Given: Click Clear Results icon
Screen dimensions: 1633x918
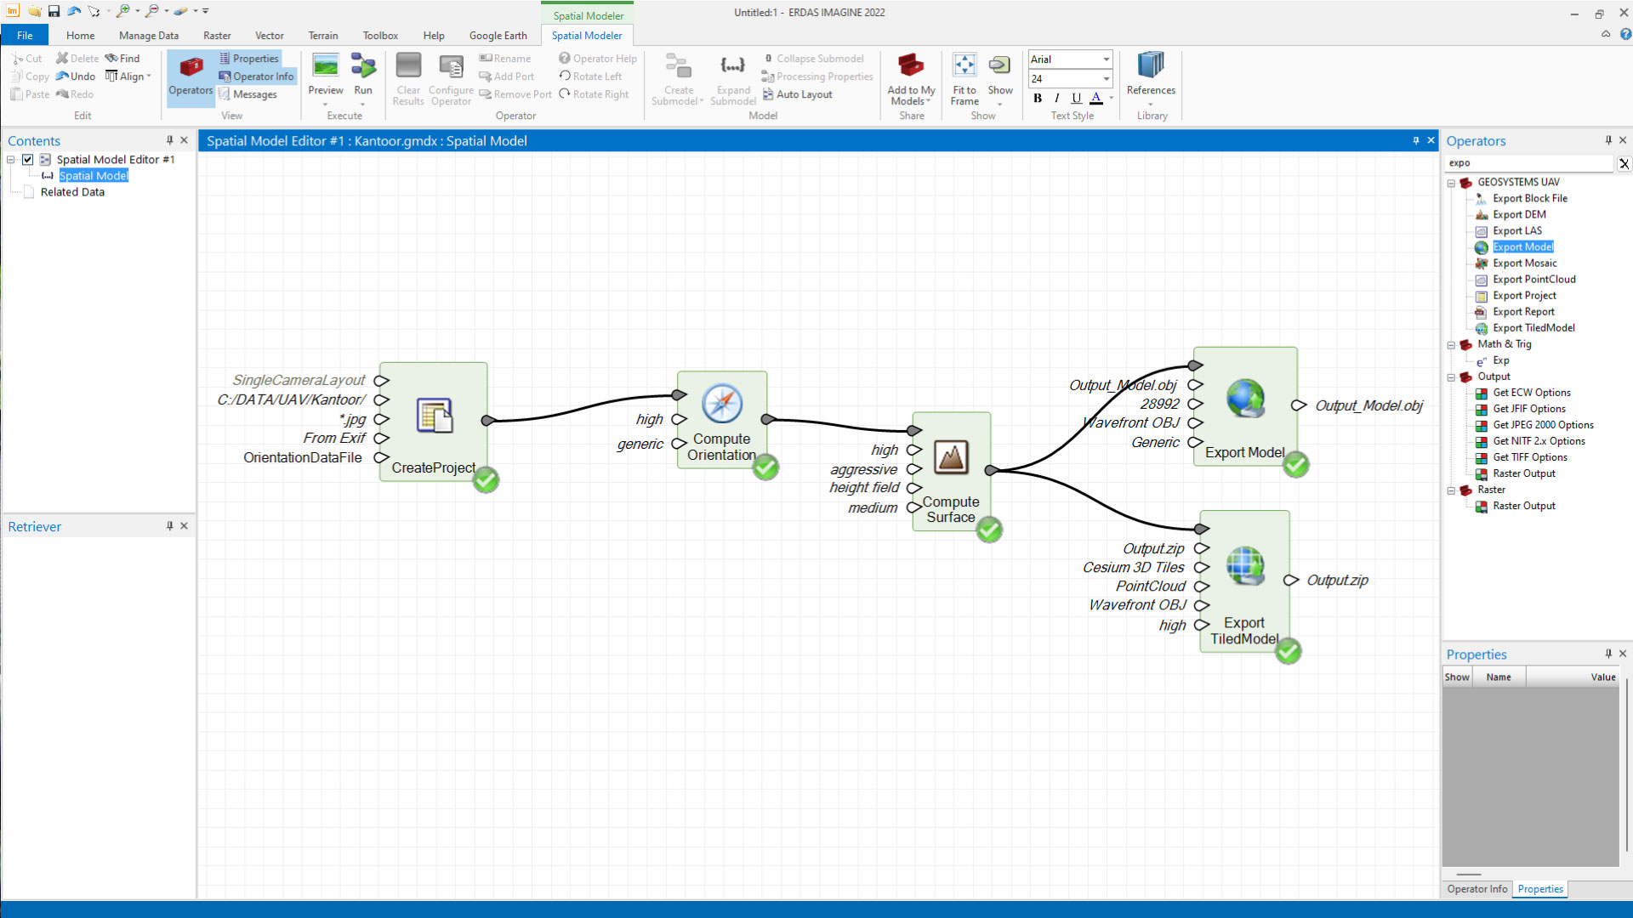Looking at the screenshot, I should (408, 78).
